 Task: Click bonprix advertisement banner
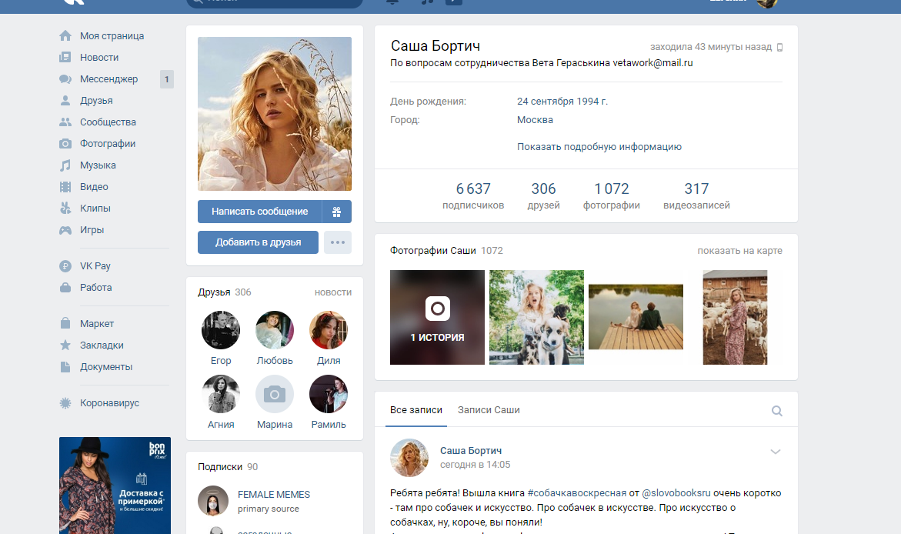click(115, 486)
